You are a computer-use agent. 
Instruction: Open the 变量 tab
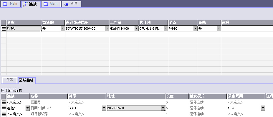point(71,4)
